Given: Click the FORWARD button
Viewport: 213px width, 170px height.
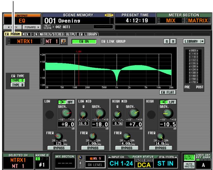Looking at the screenshot, I should coord(32,27).
